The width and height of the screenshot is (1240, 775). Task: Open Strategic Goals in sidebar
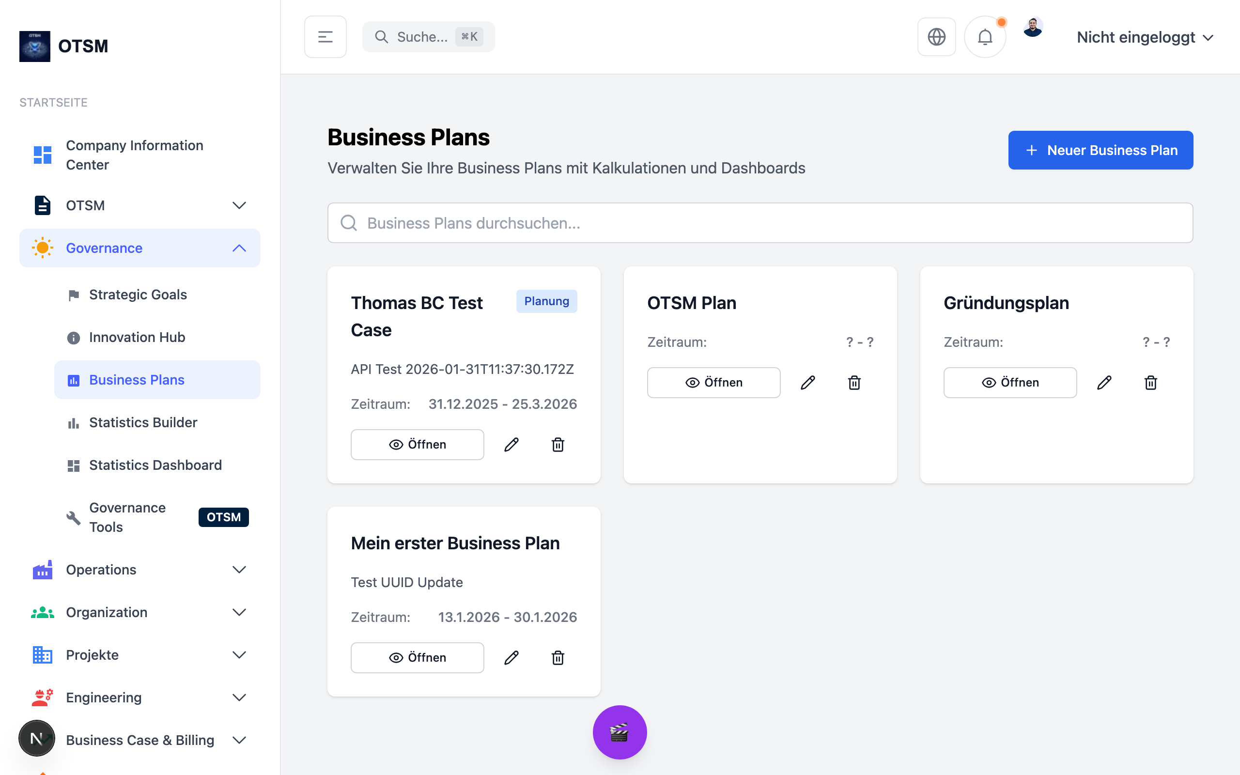click(138, 294)
